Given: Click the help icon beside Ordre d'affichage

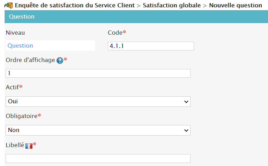Looking at the screenshot, I should pos(60,60).
